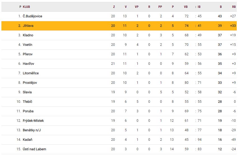239x155 pixels.
Task: Open the Přerov club entry
Action: tap(28, 54)
